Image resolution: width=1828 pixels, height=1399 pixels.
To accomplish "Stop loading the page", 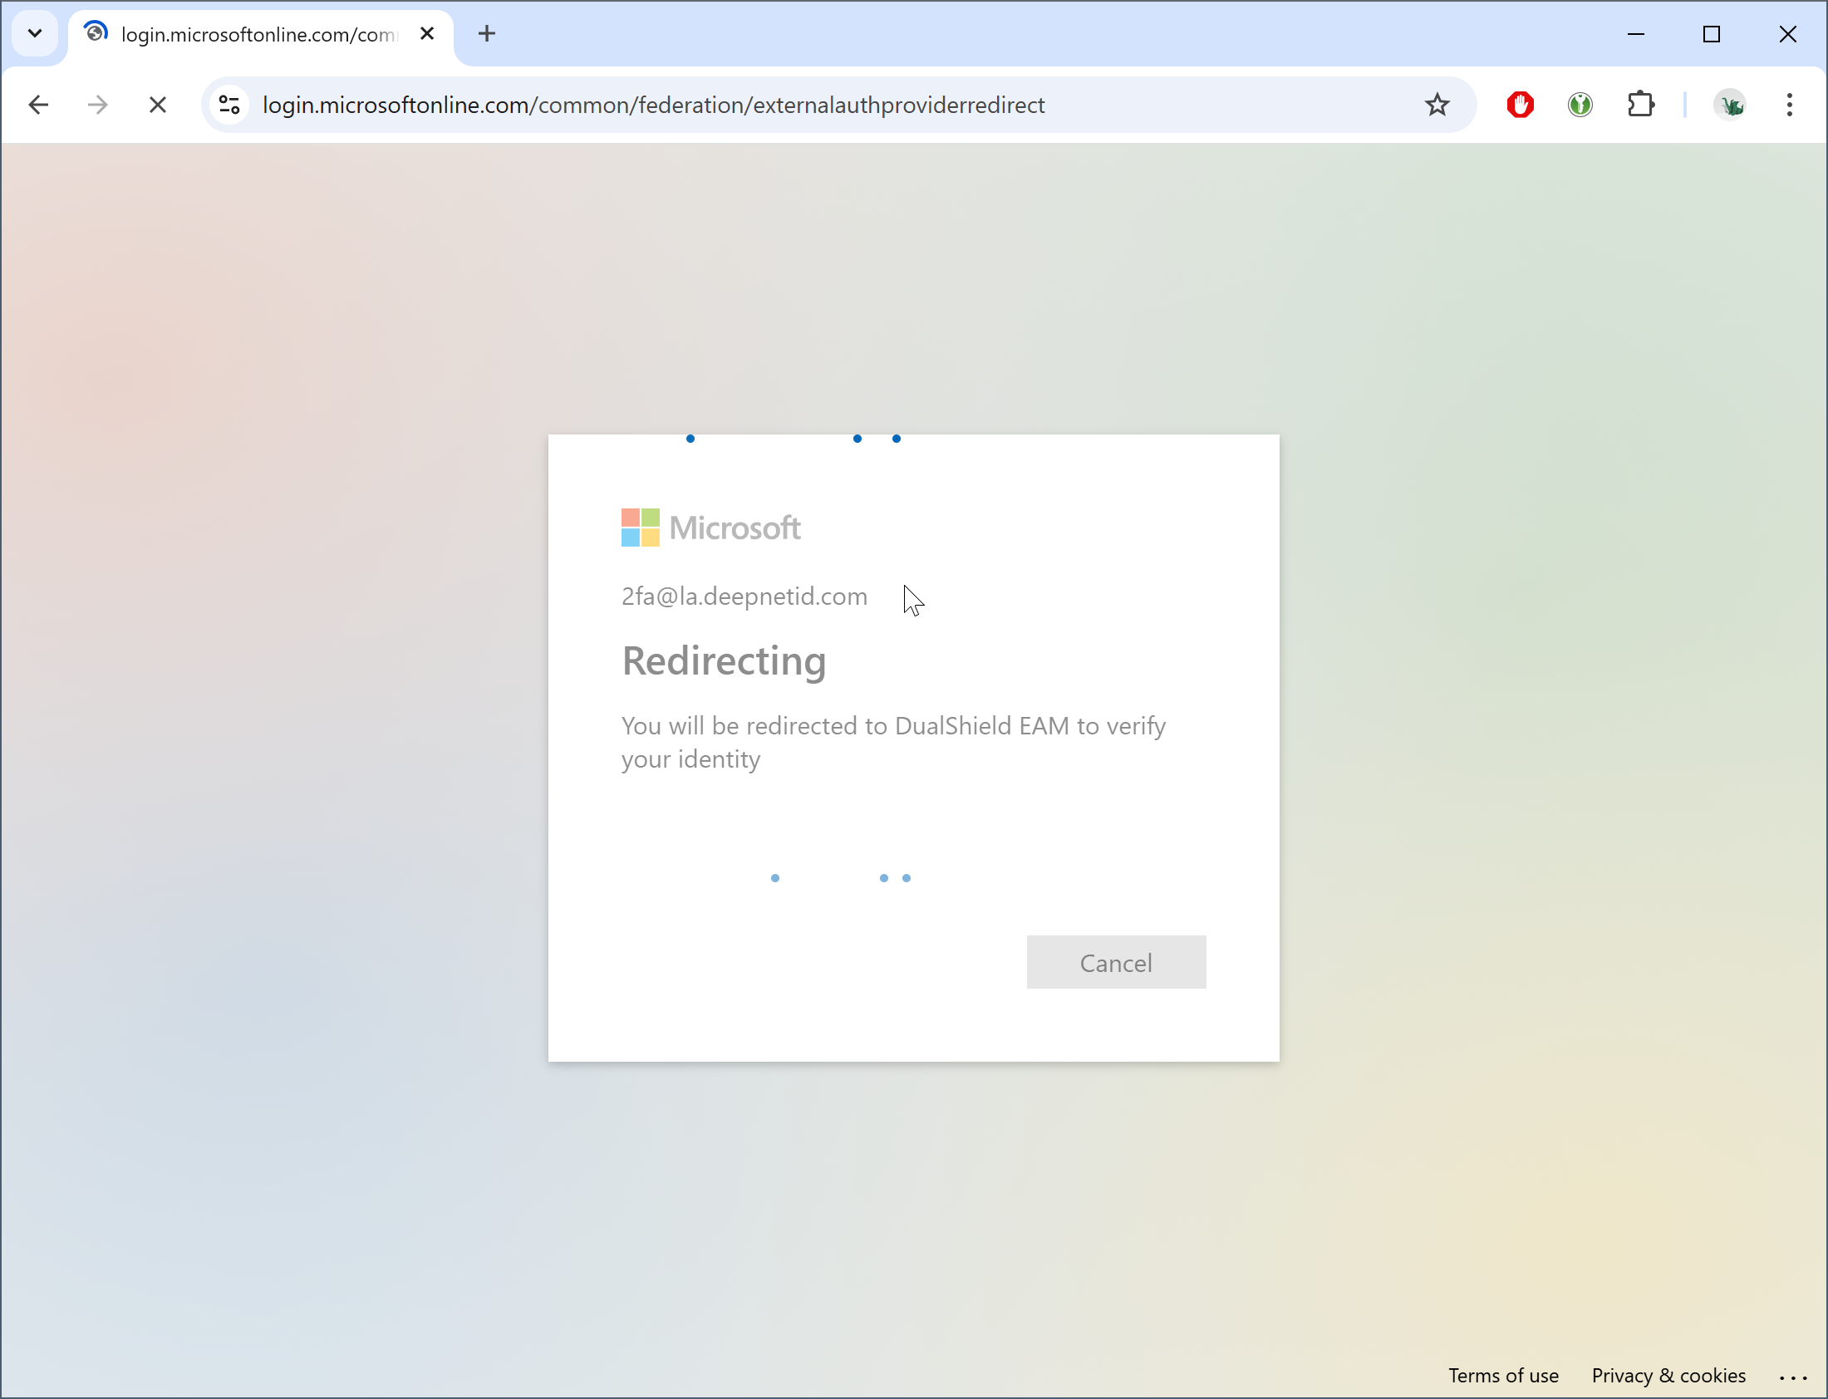I will (157, 105).
